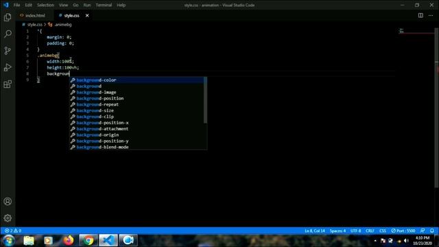This screenshot has height=247, width=439.
Task: Click the minimap code preview
Action: (x=401, y=31)
